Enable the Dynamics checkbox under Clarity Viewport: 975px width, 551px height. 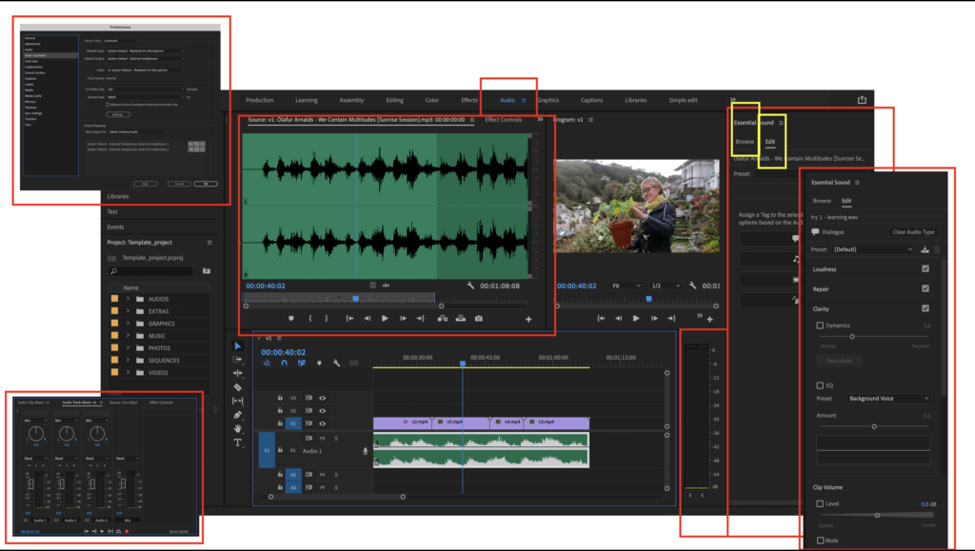820,325
